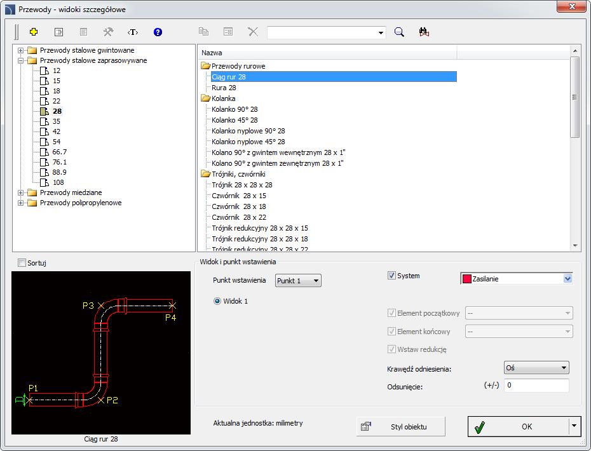The width and height of the screenshot is (591, 451).
Task: Toggle Element początkowy checkbox
Action: [391, 313]
